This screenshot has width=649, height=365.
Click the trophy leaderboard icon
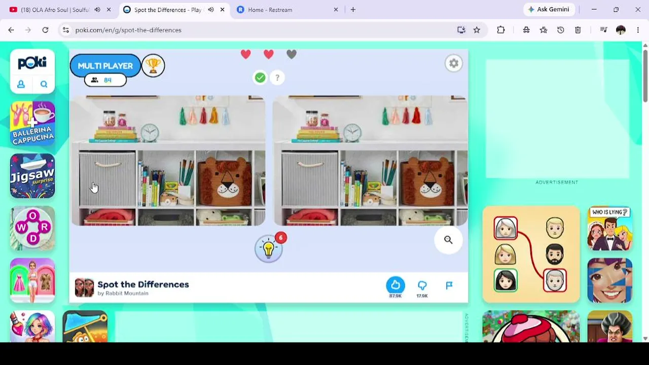[153, 65]
